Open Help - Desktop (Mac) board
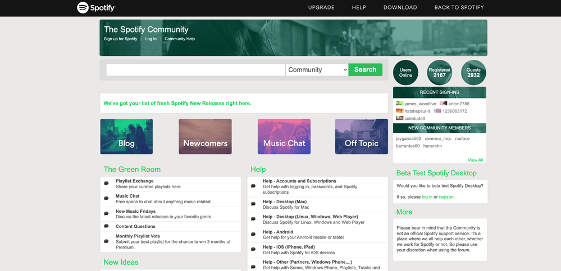The height and width of the screenshot is (271, 561). click(285, 202)
